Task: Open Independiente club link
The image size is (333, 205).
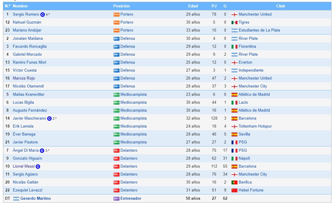Action: coord(251,70)
